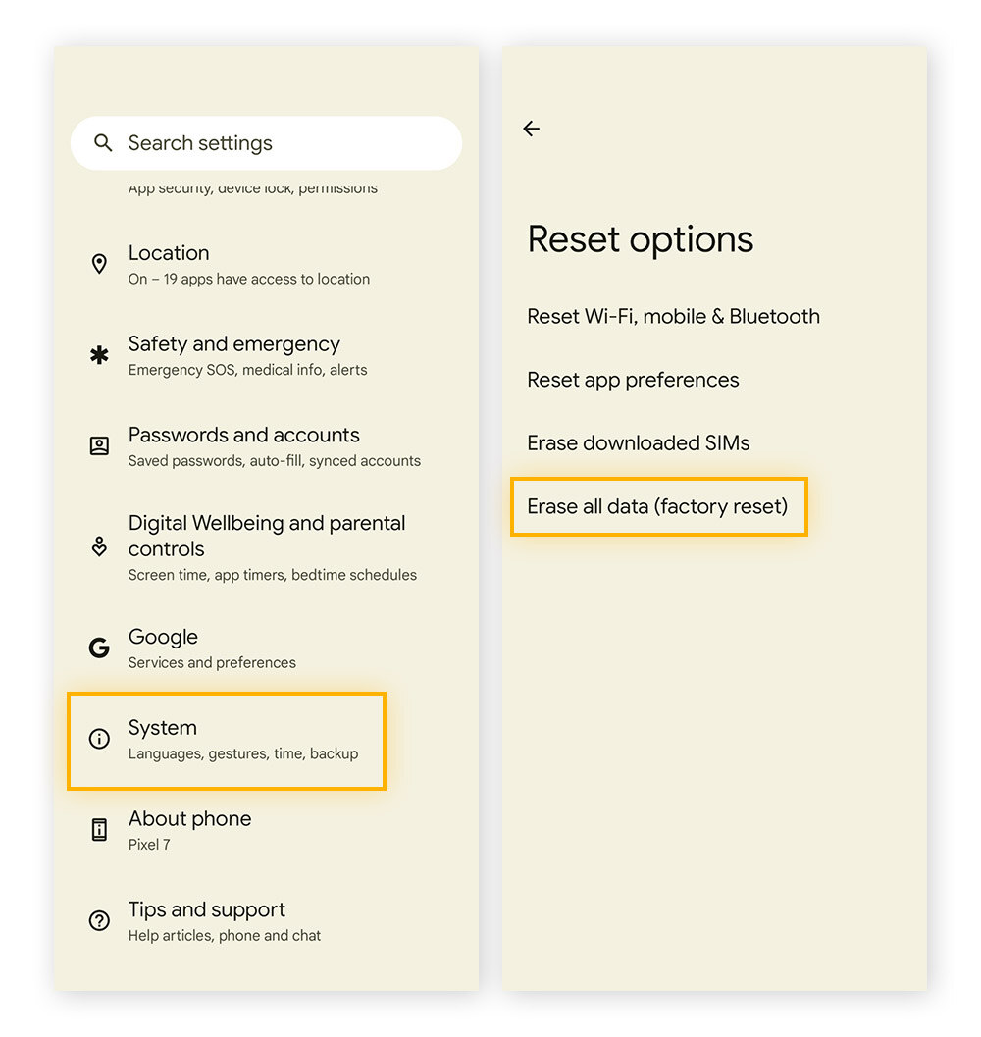Tap the About phone device icon

pyautogui.click(x=99, y=829)
